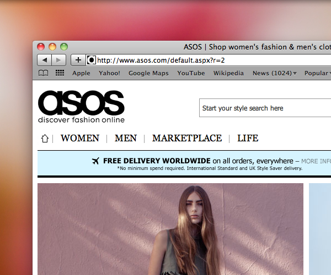This screenshot has height=275, width=331.
Task: Open the bookmarks book icon
Action: click(43, 73)
